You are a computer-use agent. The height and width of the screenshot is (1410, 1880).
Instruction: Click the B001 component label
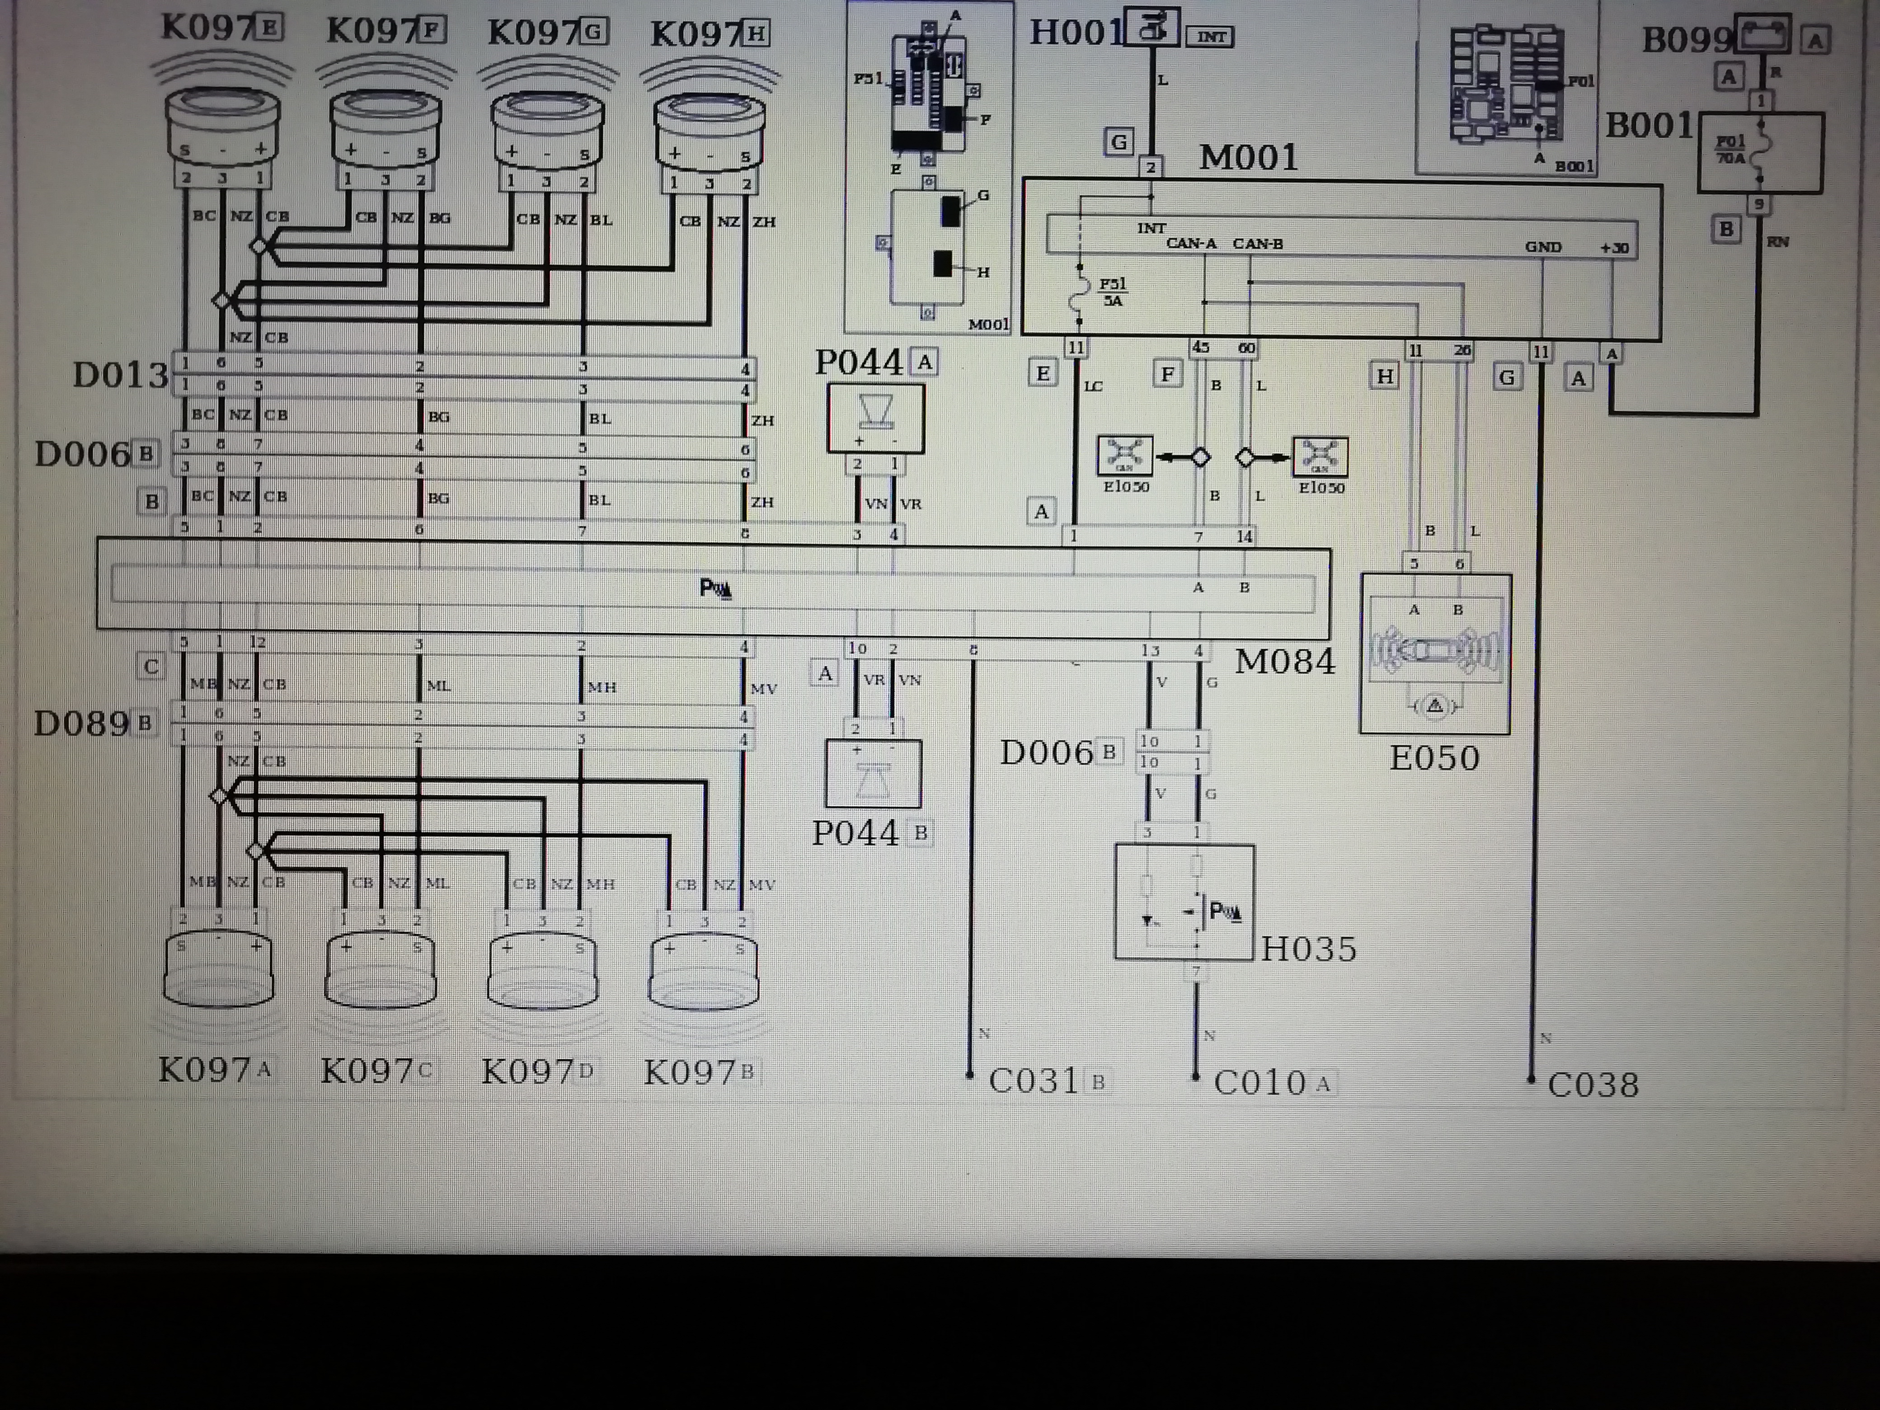[x=1650, y=126]
